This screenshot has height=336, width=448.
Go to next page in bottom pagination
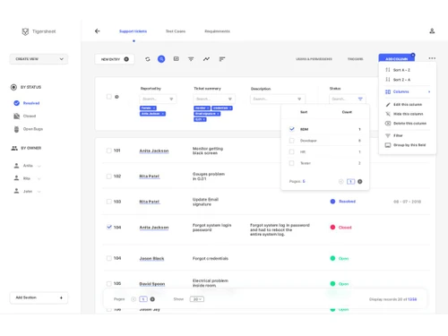pos(152,299)
